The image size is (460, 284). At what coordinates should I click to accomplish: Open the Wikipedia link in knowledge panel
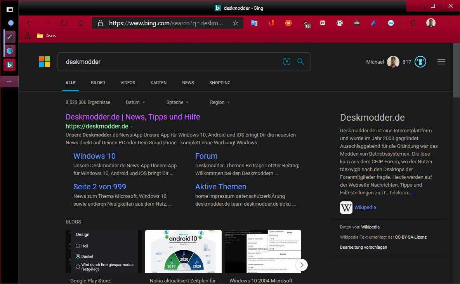(x=365, y=208)
